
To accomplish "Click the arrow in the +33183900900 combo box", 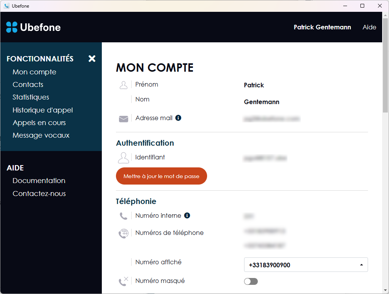I will (362, 265).
